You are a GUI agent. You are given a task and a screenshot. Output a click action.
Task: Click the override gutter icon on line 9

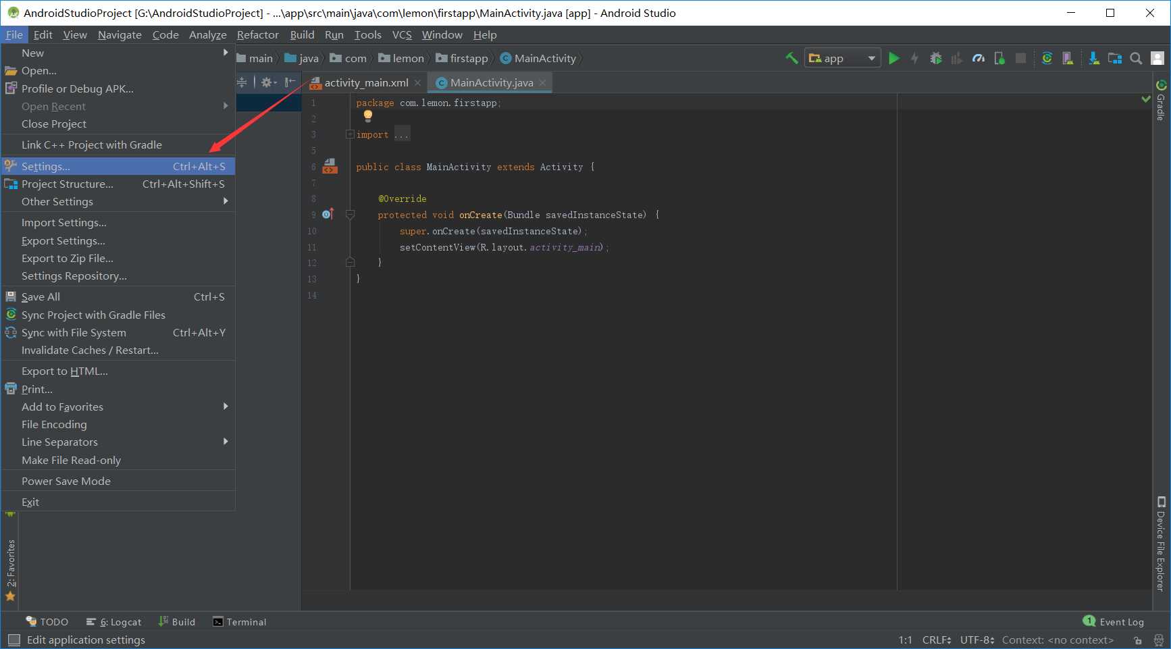(328, 214)
